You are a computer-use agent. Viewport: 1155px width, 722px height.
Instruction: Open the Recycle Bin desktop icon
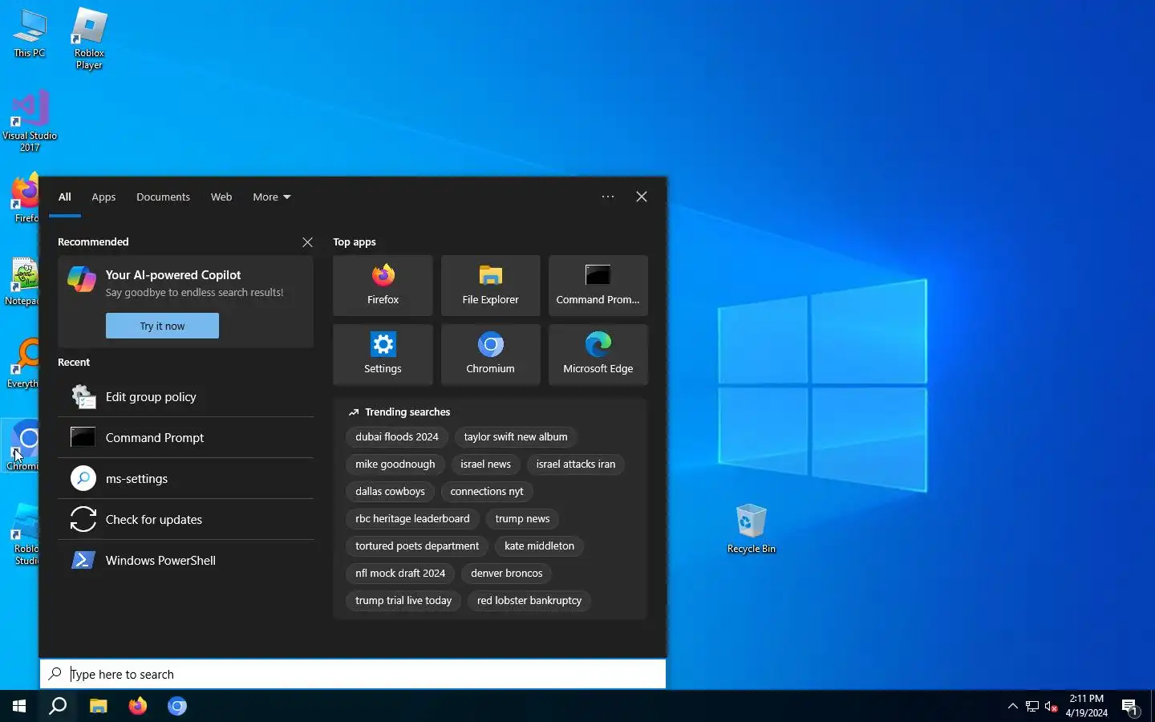(x=751, y=529)
